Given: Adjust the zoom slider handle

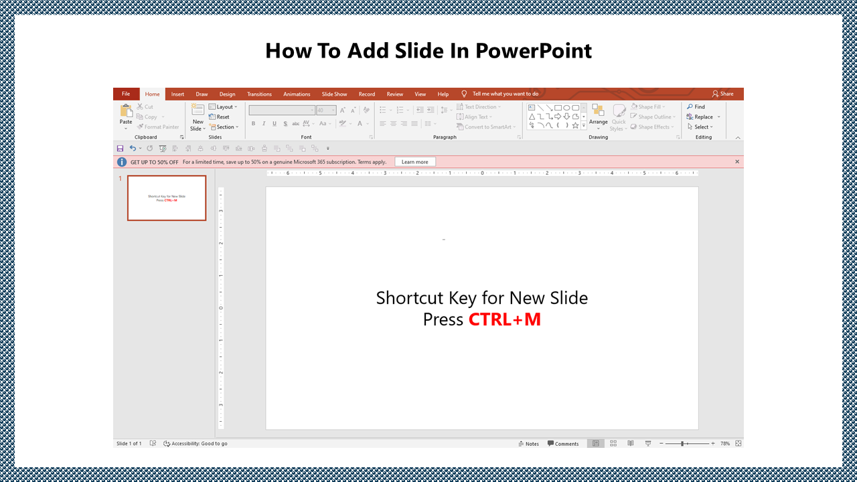Looking at the screenshot, I should tap(682, 443).
